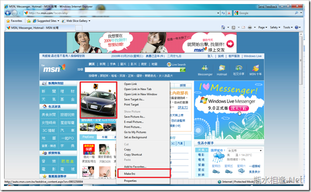Click into the MSN search text field
The image size is (311, 192).
click(132, 70)
